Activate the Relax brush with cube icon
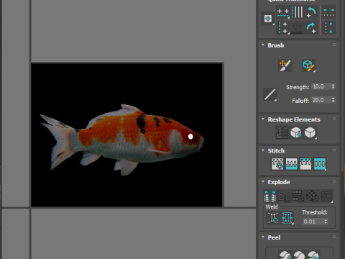The image size is (345, 259). (x=308, y=65)
